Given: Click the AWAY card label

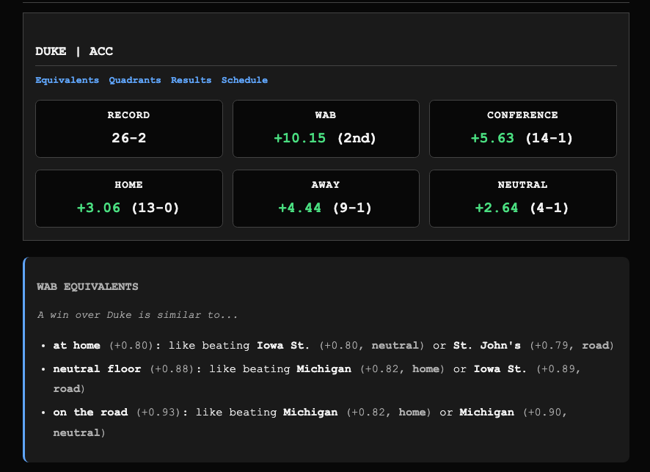Looking at the screenshot, I should (x=326, y=184).
